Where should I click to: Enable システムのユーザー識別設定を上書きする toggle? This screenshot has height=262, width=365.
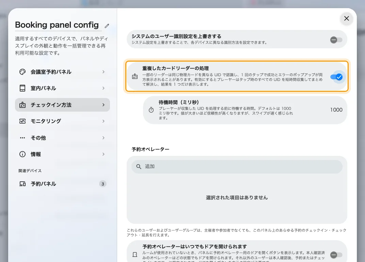point(336,40)
